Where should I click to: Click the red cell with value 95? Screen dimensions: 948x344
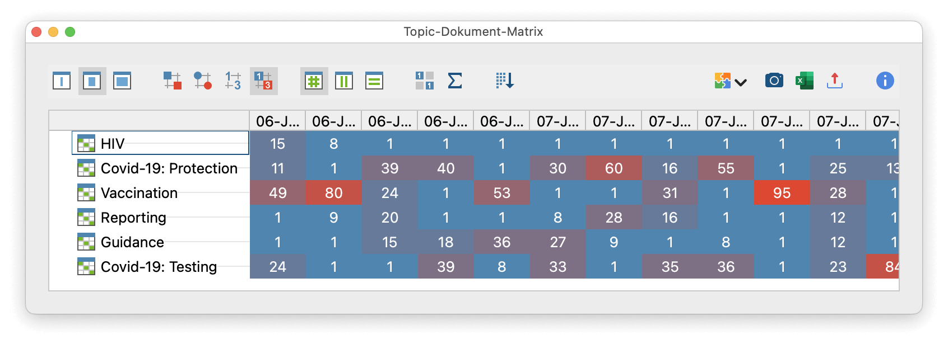[782, 193]
